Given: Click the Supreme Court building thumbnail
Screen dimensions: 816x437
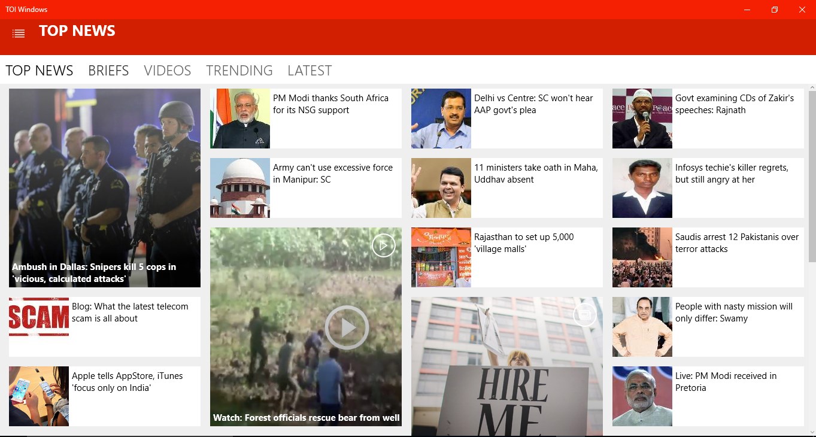Looking at the screenshot, I should [239, 187].
